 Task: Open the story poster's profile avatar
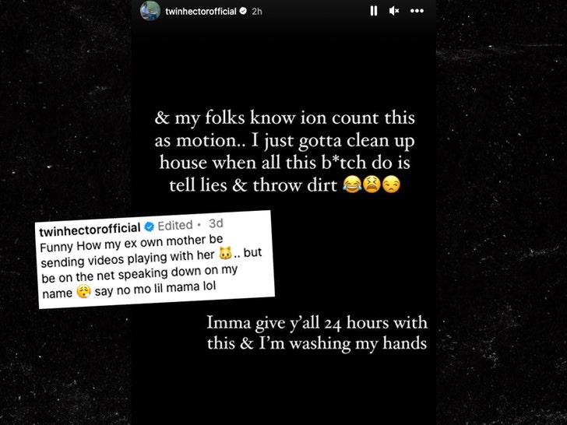(150, 10)
